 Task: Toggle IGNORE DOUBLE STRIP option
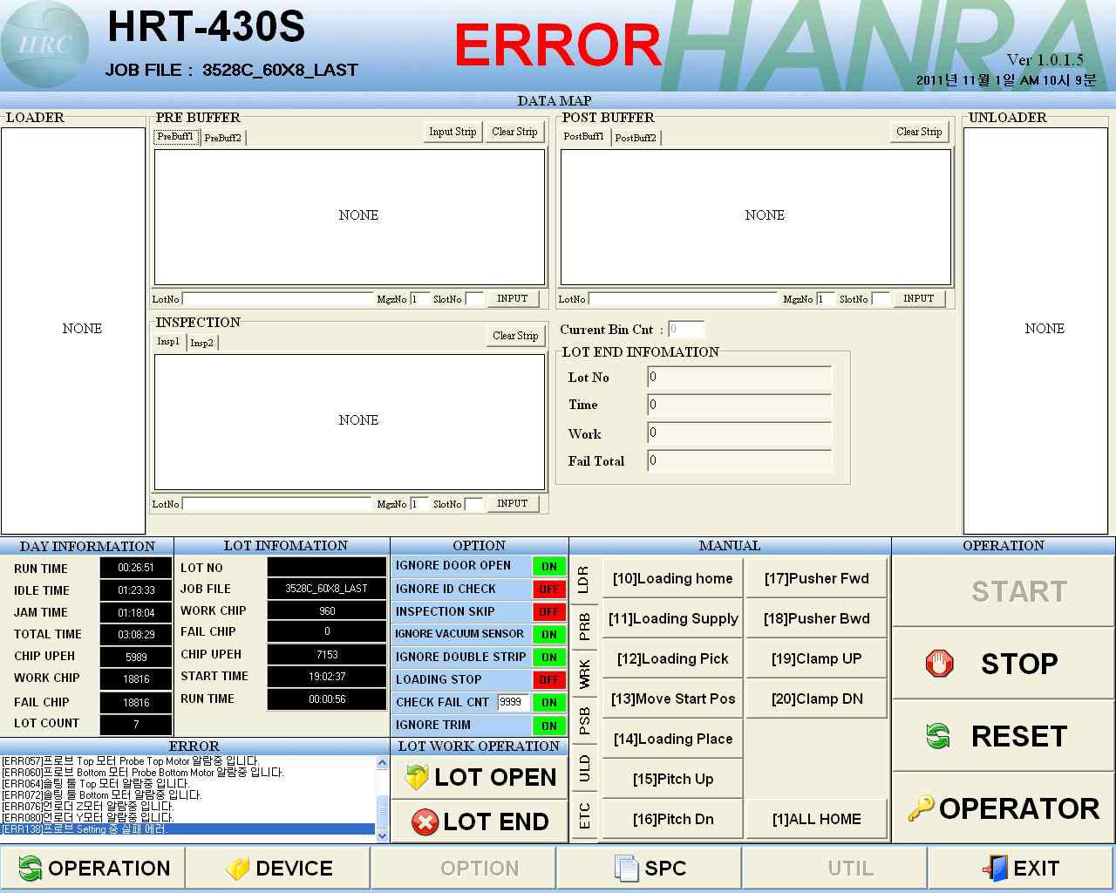(548, 657)
